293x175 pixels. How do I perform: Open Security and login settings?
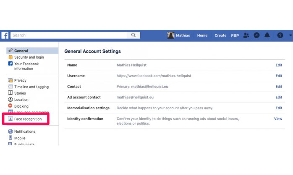(29, 57)
